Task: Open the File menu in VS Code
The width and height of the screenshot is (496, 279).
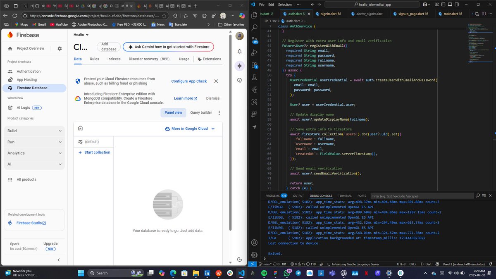Action: [262, 4]
